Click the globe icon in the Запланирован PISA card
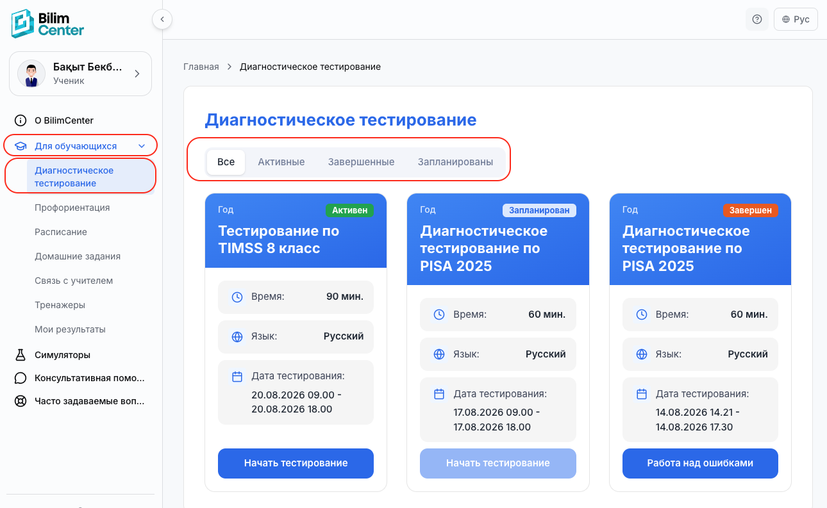 [439, 354]
